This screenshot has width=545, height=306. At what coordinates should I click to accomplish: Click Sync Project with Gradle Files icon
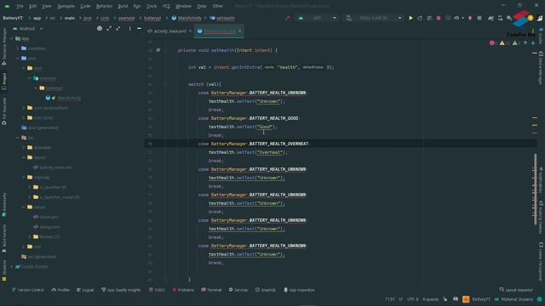pyautogui.click(x=490, y=18)
